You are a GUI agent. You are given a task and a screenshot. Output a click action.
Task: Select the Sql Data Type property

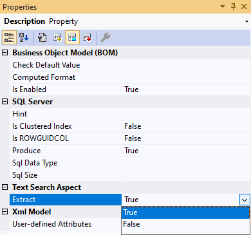[66, 163]
